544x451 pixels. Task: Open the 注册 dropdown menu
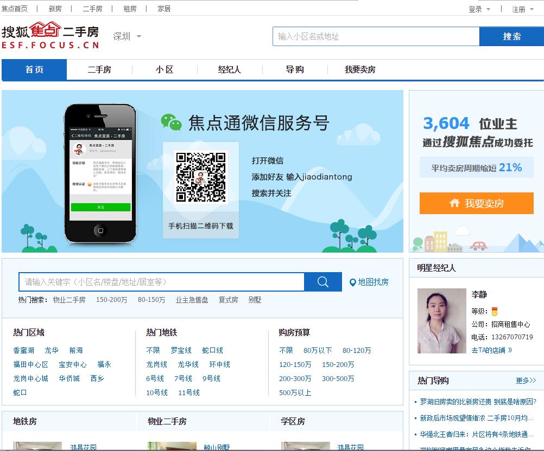point(522,9)
